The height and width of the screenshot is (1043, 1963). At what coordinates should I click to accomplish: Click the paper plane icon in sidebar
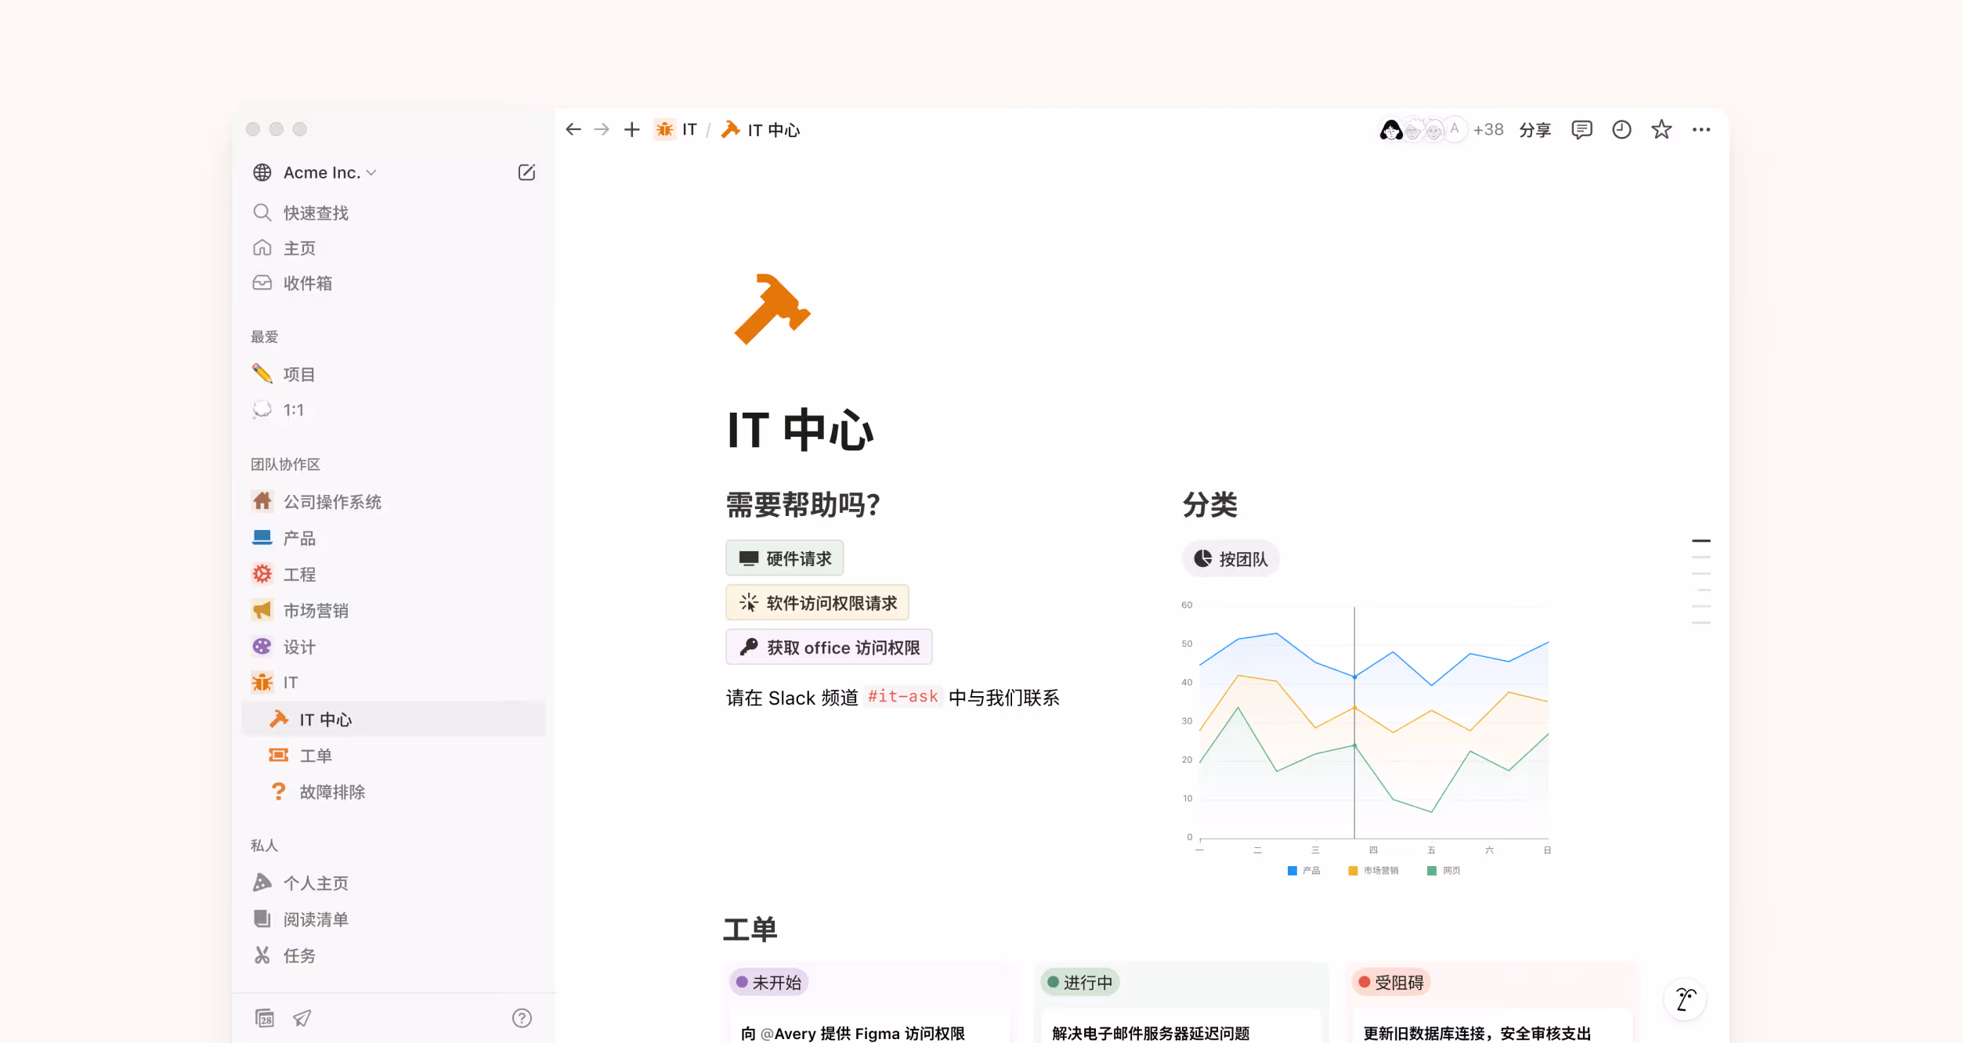(x=302, y=1018)
